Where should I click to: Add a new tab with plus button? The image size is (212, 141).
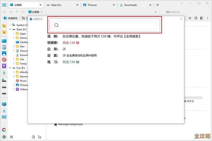tap(157, 5)
